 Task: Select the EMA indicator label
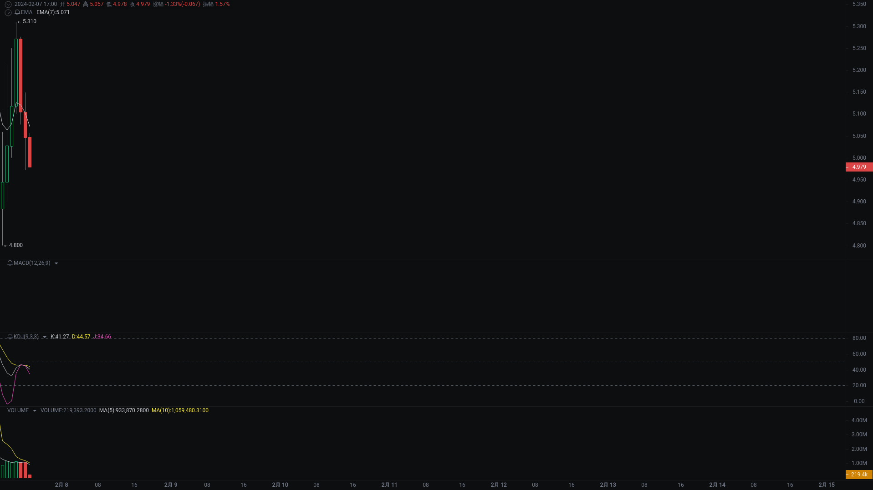tap(26, 12)
